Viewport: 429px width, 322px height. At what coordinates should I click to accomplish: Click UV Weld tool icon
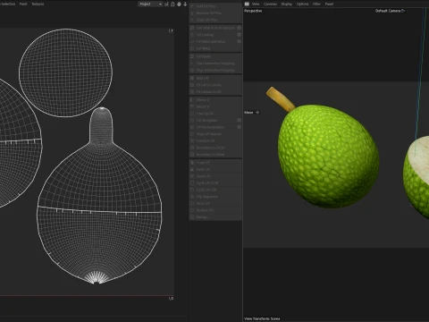192,48
